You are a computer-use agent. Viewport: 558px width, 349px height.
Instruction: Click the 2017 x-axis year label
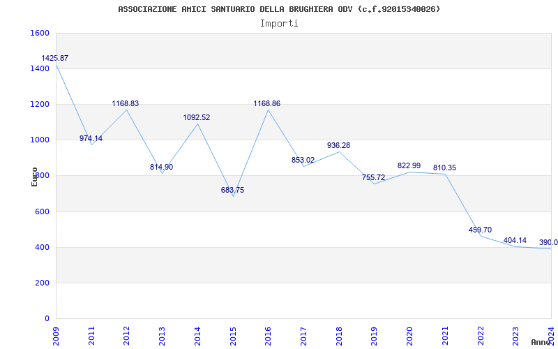coord(303,336)
